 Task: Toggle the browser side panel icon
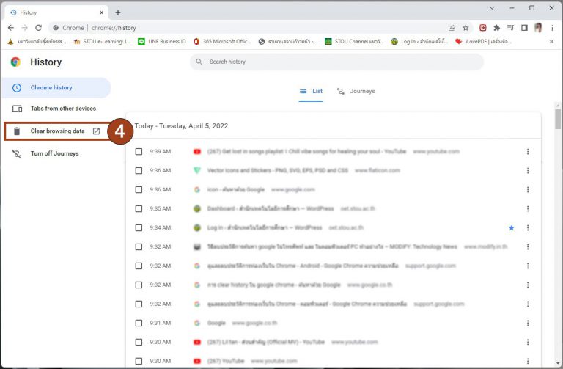(x=524, y=28)
